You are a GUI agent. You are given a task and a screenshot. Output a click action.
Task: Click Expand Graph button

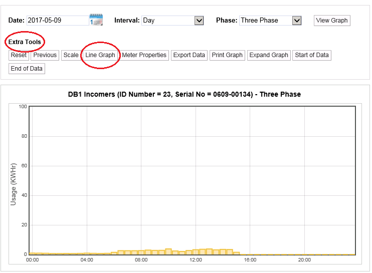click(269, 55)
